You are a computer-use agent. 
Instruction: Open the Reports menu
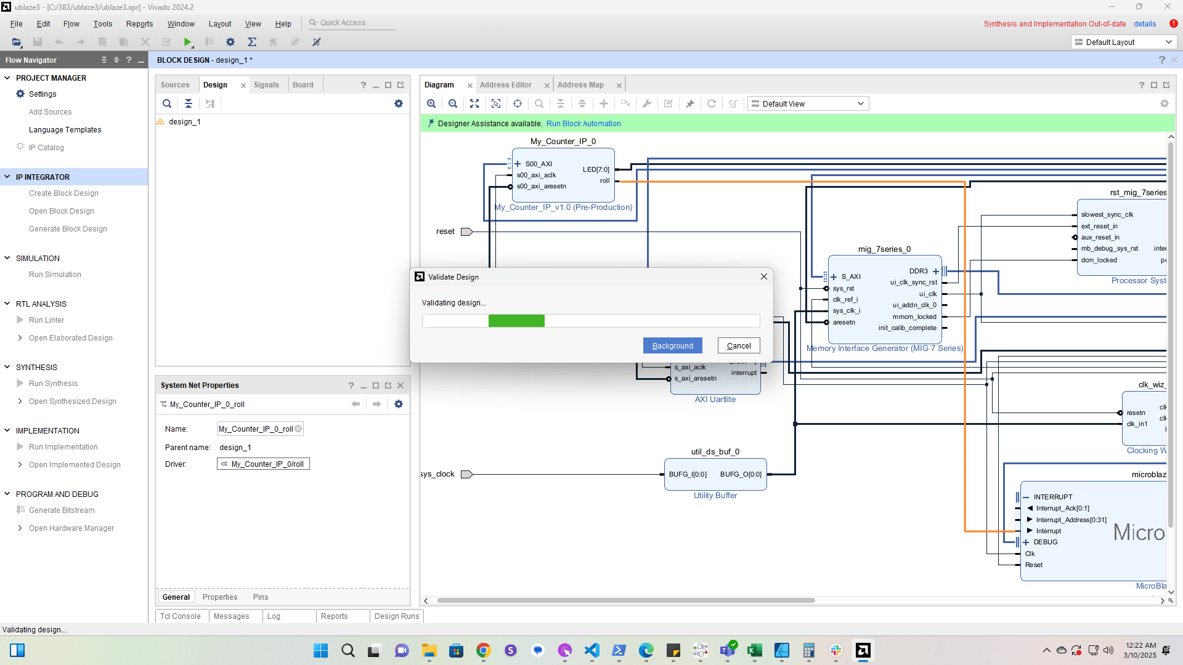(x=139, y=23)
